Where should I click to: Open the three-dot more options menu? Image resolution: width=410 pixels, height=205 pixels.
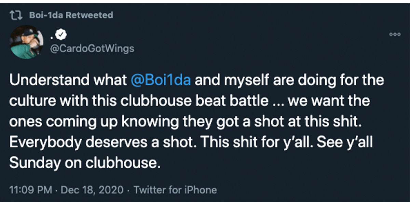pyautogui.click(x=395, y=34)
